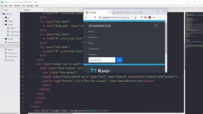Image resolution: width=203 pixels, height=114 pixels.
Task: Click the color picker eyedropper extension
Action: [141, 17]
